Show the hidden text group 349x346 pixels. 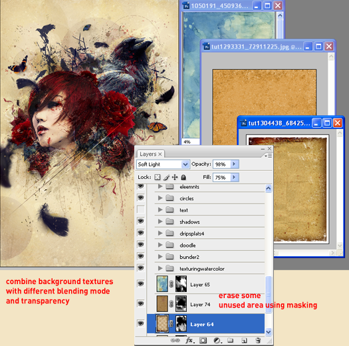tap(141, 210)
